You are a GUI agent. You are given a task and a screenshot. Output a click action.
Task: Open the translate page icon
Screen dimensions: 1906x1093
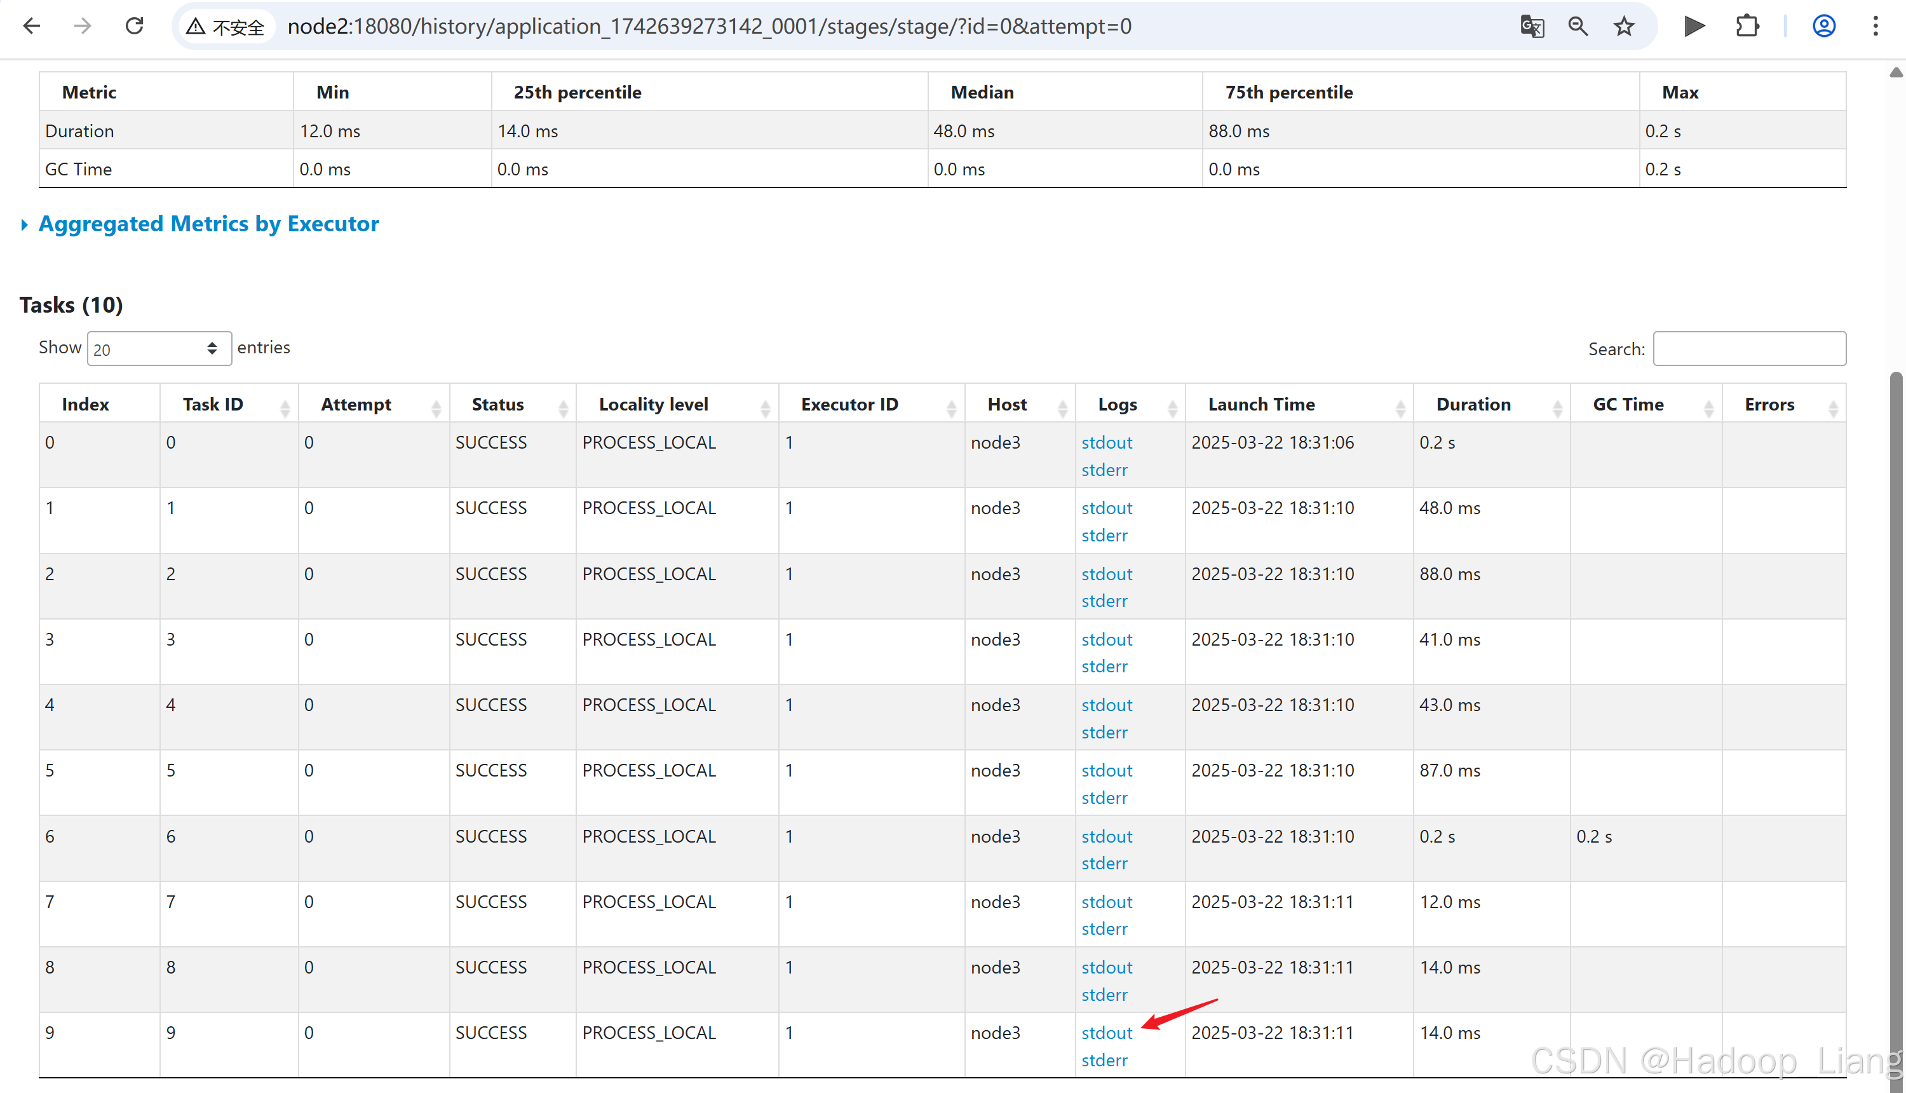(1532, 26)
